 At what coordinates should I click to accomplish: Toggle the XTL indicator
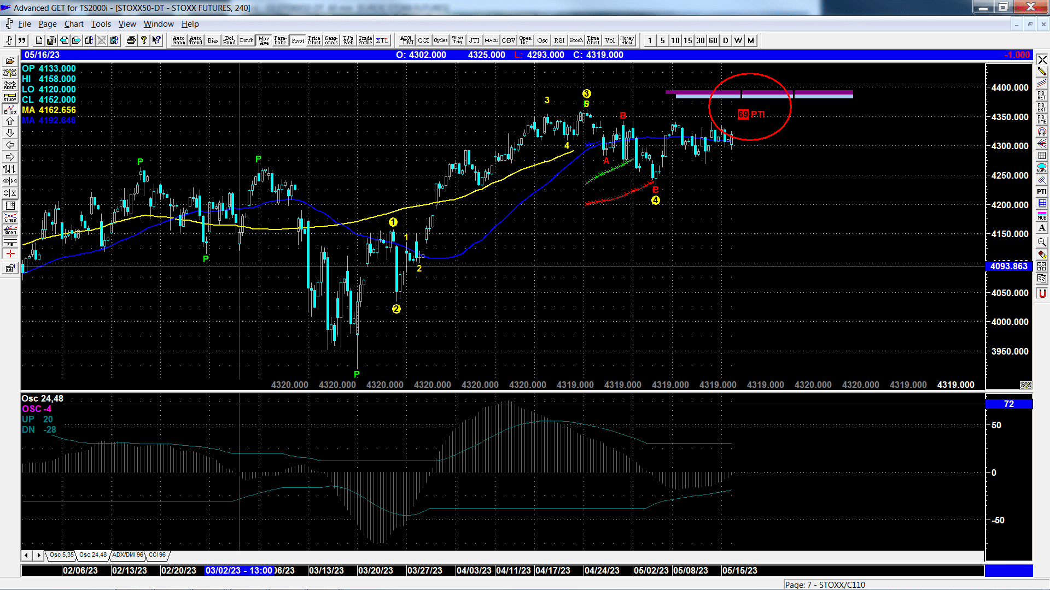[x=382, y=40]
